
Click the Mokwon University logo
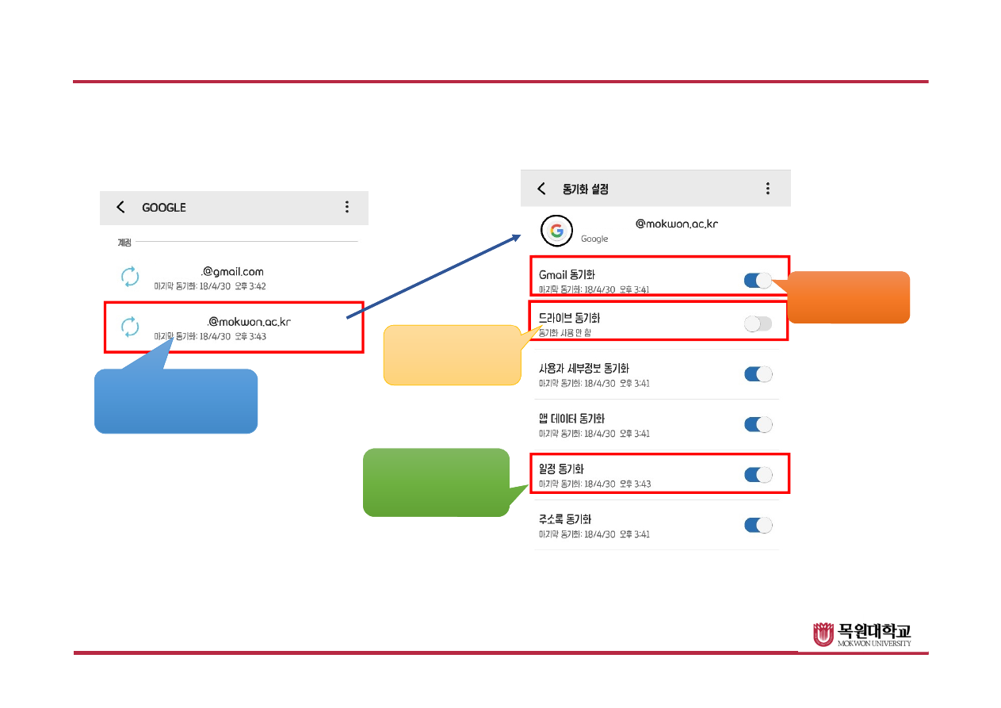[862, 634]
